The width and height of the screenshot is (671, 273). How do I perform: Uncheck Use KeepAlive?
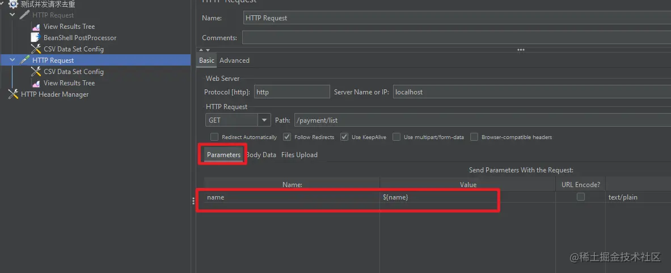coord(344,137)
